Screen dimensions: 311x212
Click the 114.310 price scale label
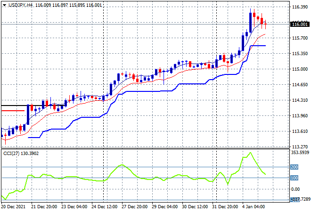[300, 100]
